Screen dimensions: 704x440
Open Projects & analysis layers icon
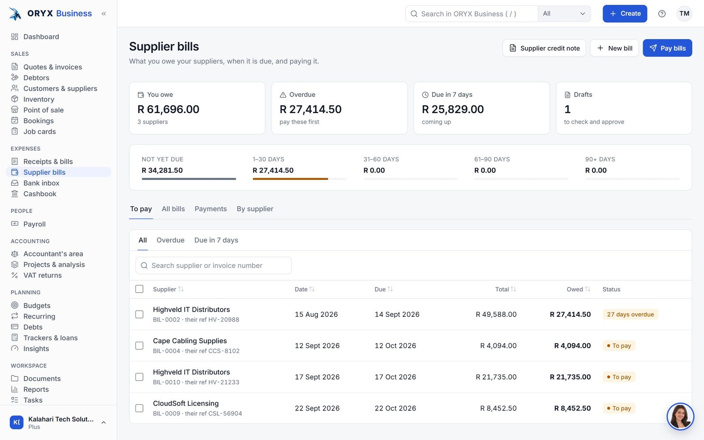(15, 264)
